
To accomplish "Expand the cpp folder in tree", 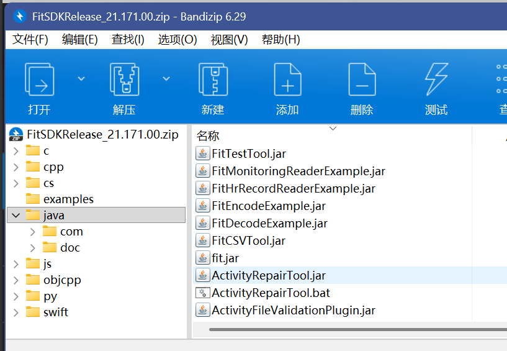I will [16, 167].
